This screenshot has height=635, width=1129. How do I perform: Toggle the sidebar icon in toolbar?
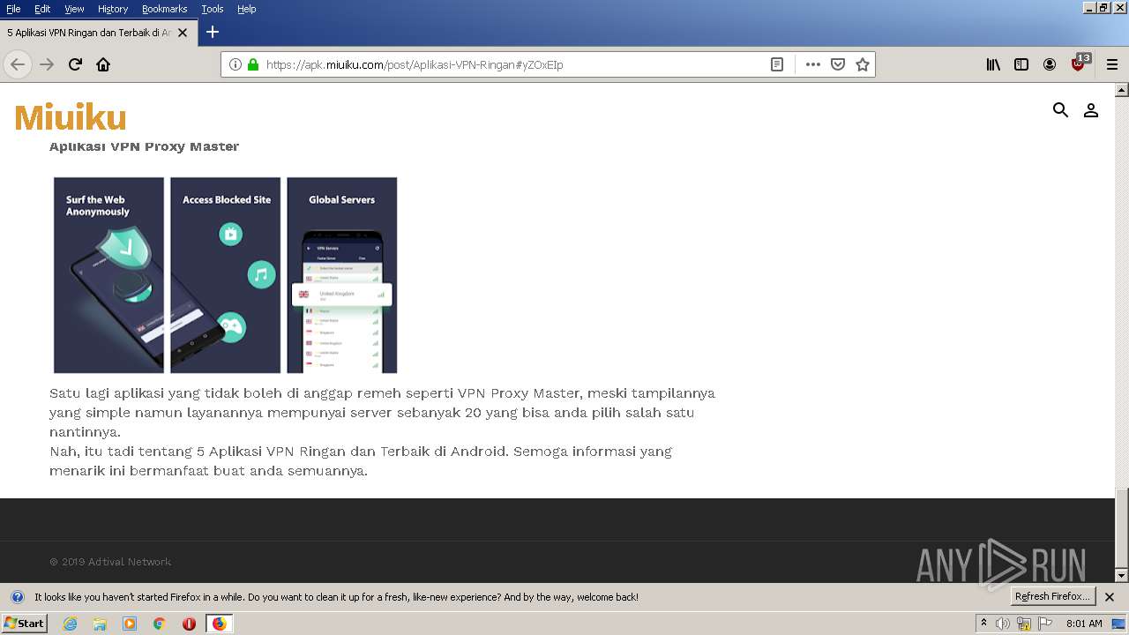click(1021, 64)
